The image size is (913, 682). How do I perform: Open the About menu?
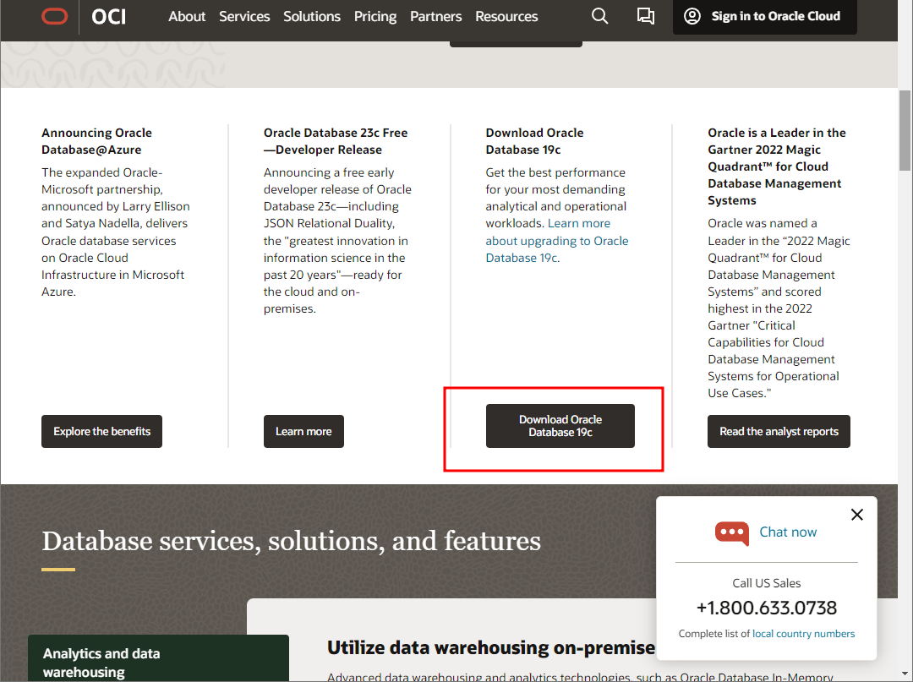(x=187, y=16)
